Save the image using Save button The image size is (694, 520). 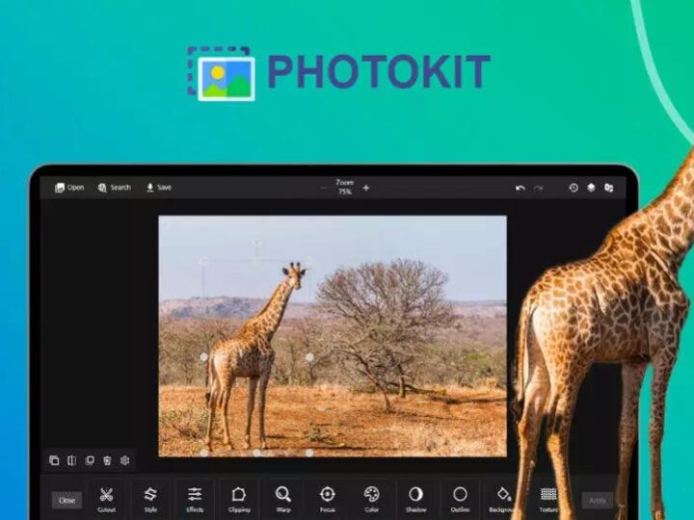158,188
